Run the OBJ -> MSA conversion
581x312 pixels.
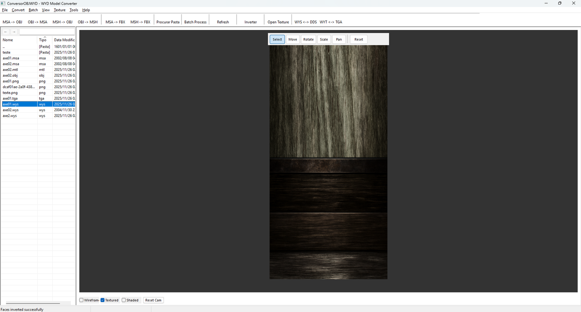pos(37,22)
